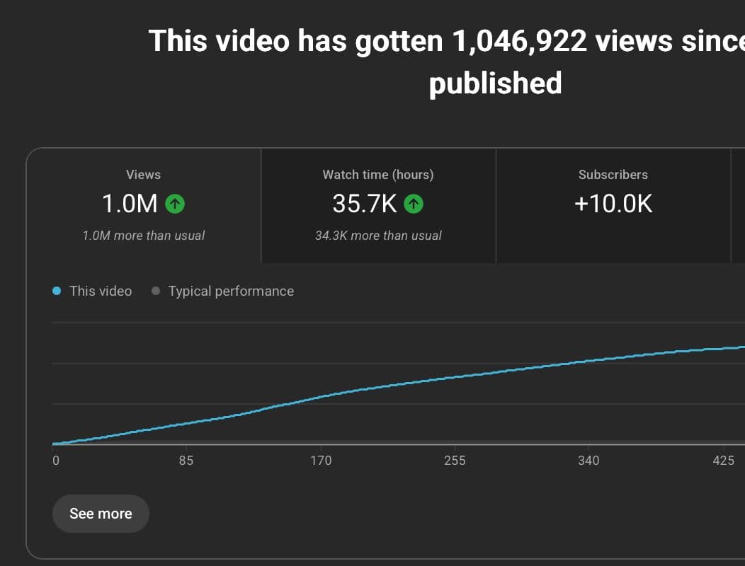Image resolution: width=745 pixels, height=566 pixels.
Task: Click the blue legend dot for This video
Action: (x=57, y=291)
